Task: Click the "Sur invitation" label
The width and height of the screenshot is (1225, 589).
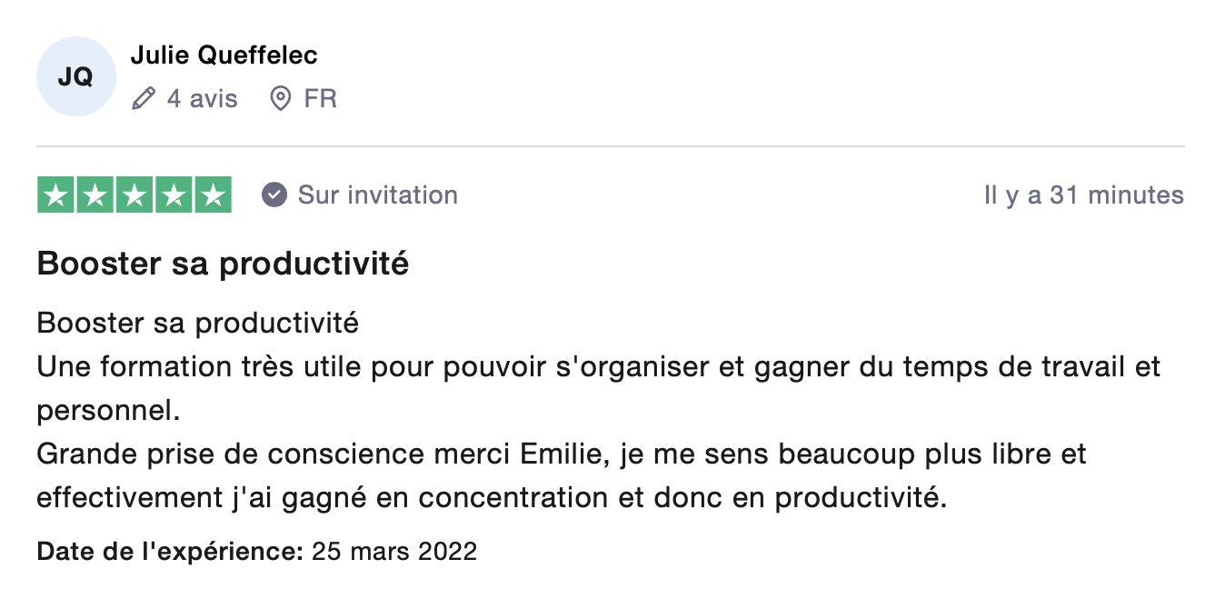Action: [x=378, y=195]
